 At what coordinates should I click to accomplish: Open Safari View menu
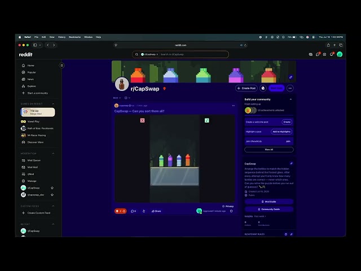coord(52,37)
